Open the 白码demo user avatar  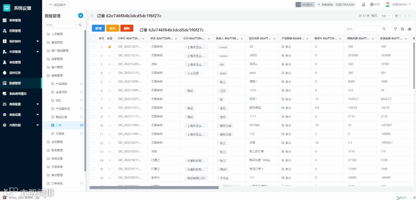point(387,5)
